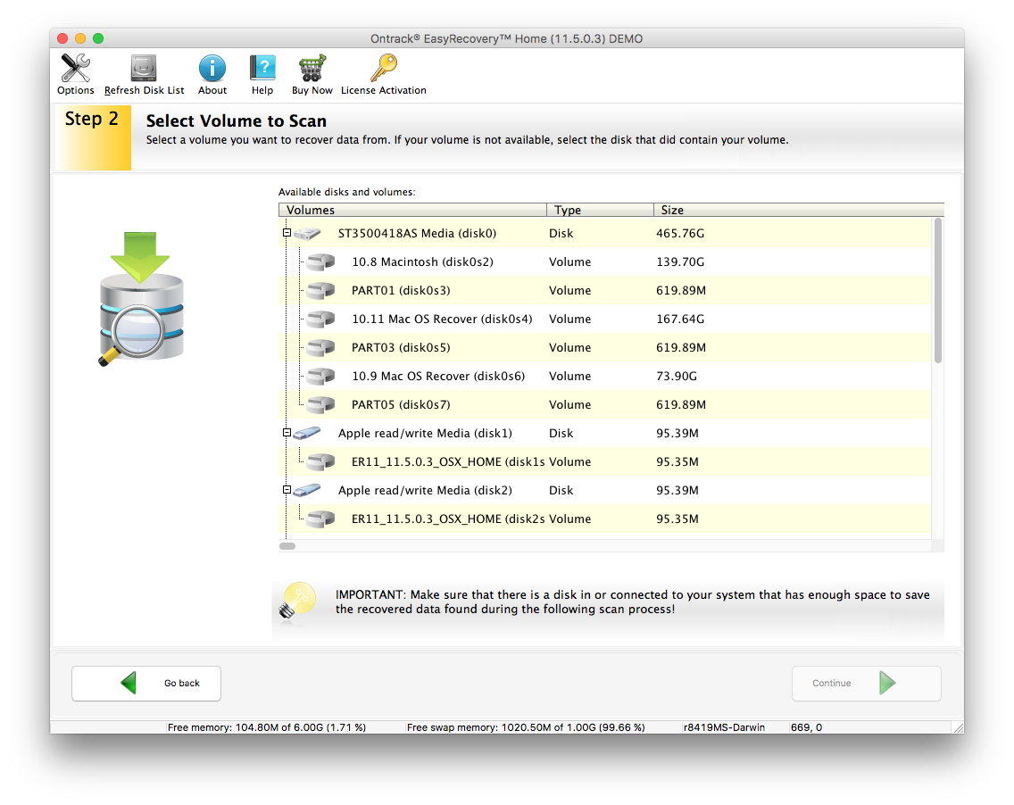Screen dimensions: 1014x805
Task: Select the PART03 (disk0s5) volume
Action: point(604,347)
